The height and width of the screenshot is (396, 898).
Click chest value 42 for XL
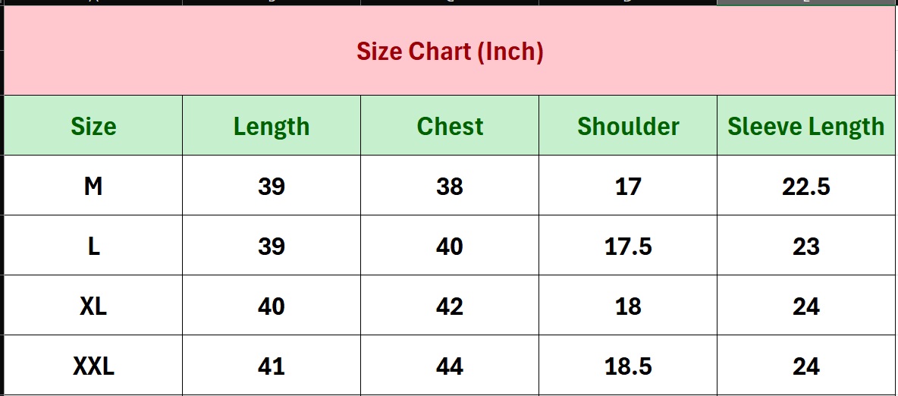(450, 306)
